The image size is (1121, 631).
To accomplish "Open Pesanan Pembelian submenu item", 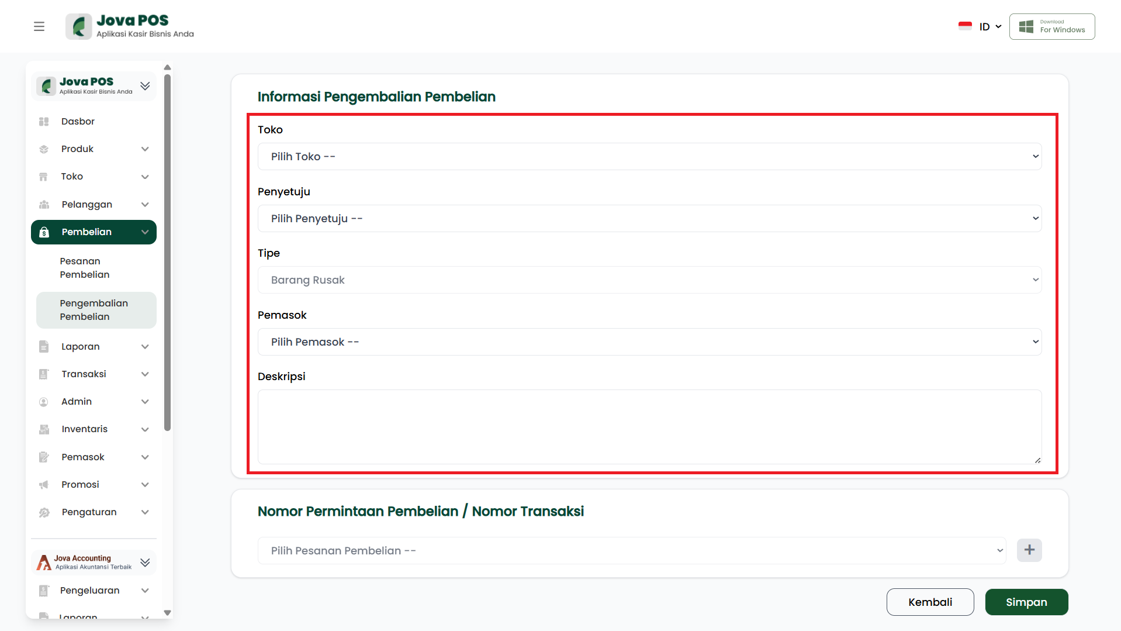I will [x=85, y=268].
